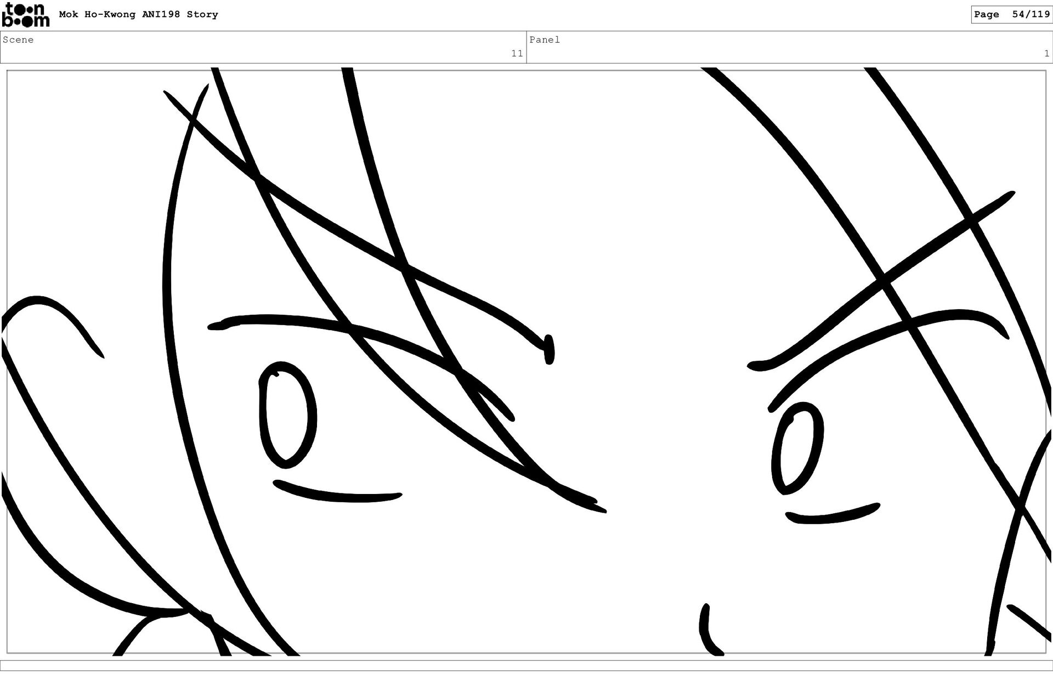Click the character's left eye oval
The width and height of the screenshot is (1053, 681).
287,415
